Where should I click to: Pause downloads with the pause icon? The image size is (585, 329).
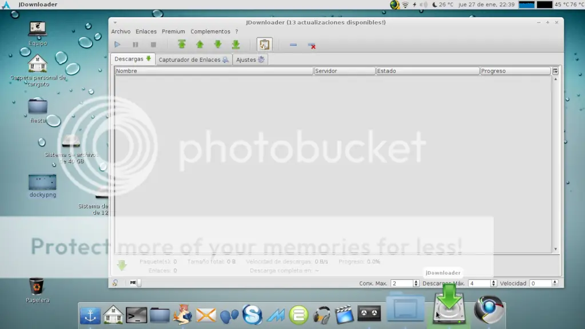[x=136, y=45]
